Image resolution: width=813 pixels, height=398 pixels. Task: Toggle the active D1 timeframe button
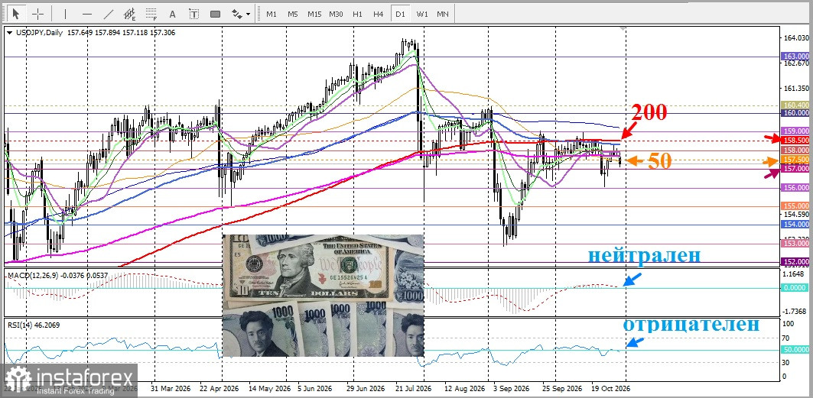[400, 14]
